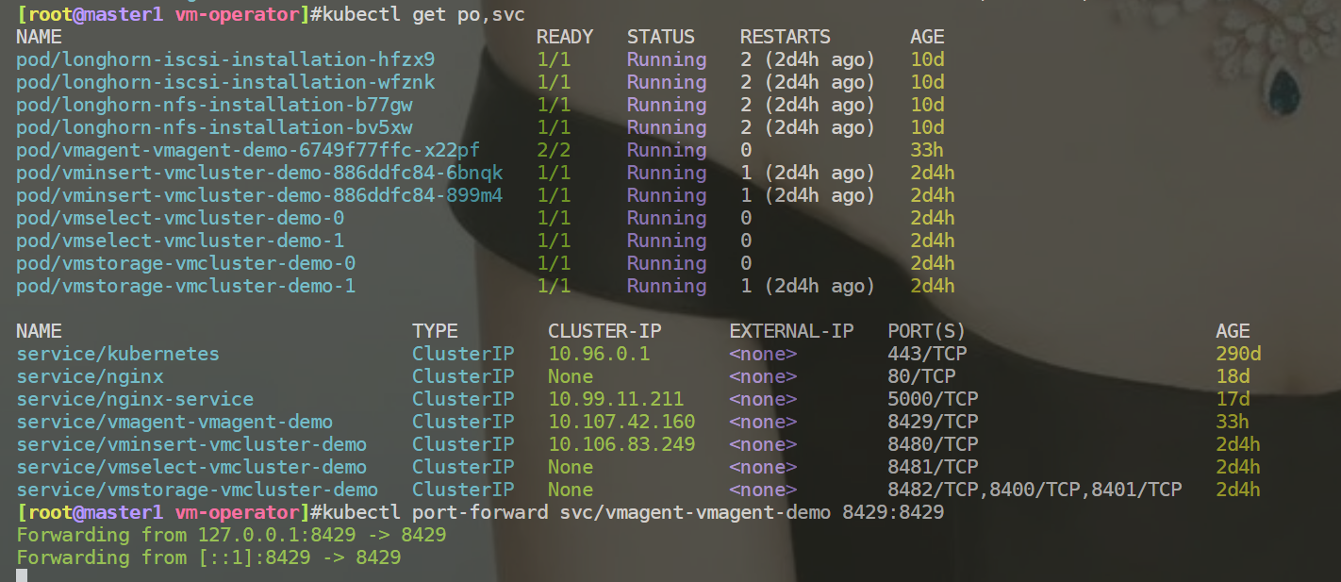The width and height of the screenshot is (1341, 582).
Task: Click "pod/vminsert-vmcluster-demo-886ddfc84-899m4" pod name
Action: tap(259, 195)
